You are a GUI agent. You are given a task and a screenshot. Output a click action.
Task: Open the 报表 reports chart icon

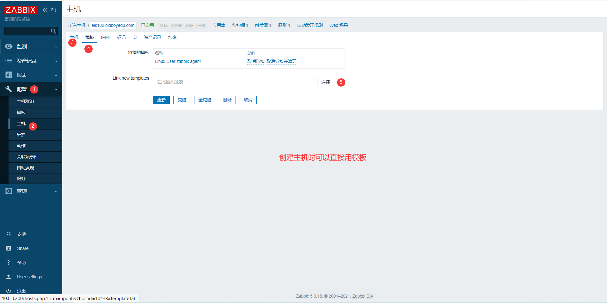9,75
